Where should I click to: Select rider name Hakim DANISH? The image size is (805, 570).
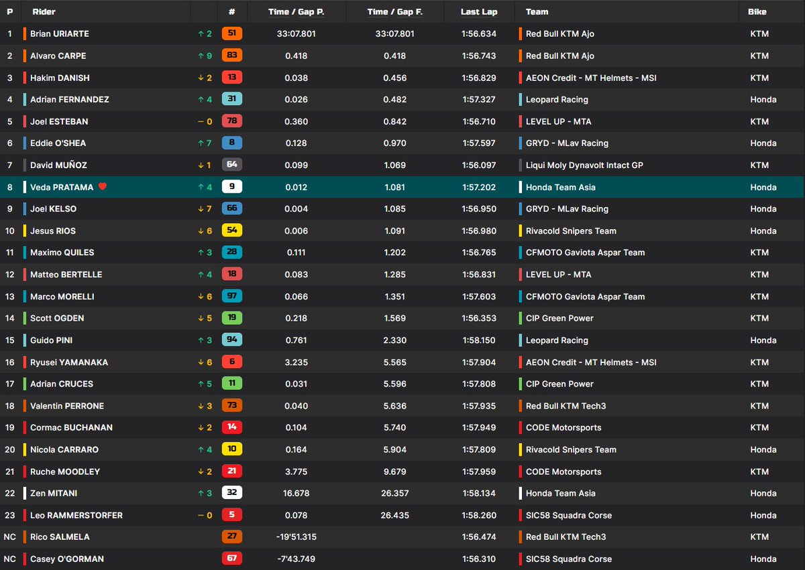click(x=60, y=78)
